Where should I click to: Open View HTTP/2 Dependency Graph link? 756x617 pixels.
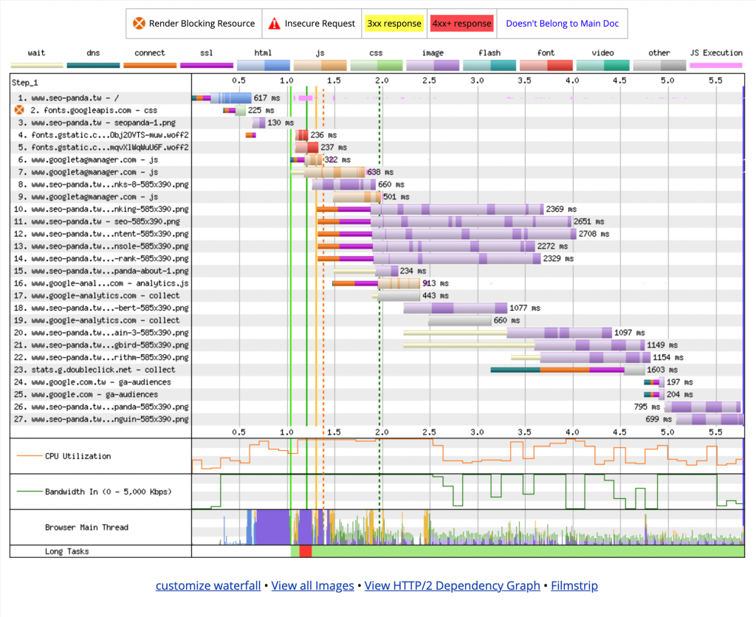pyautogui.click(x=453, y=585)
